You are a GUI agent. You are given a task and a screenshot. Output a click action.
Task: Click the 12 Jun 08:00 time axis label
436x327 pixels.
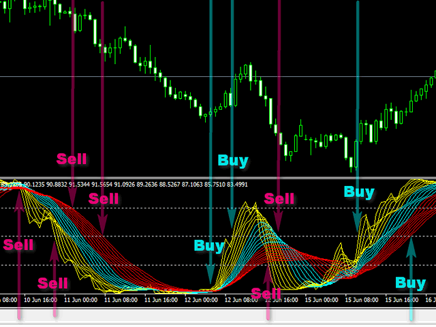click(241, 300)
